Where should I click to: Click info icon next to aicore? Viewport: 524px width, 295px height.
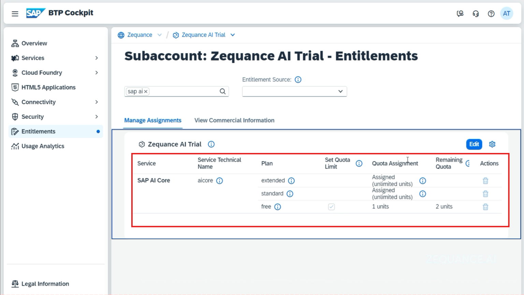click(x=219, y=181)
